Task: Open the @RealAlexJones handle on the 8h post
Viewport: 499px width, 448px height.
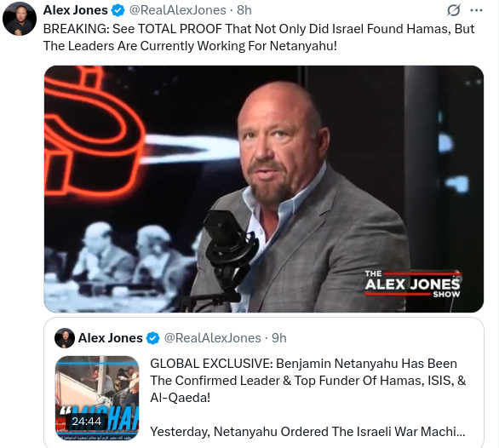Action: pos(178,10)
